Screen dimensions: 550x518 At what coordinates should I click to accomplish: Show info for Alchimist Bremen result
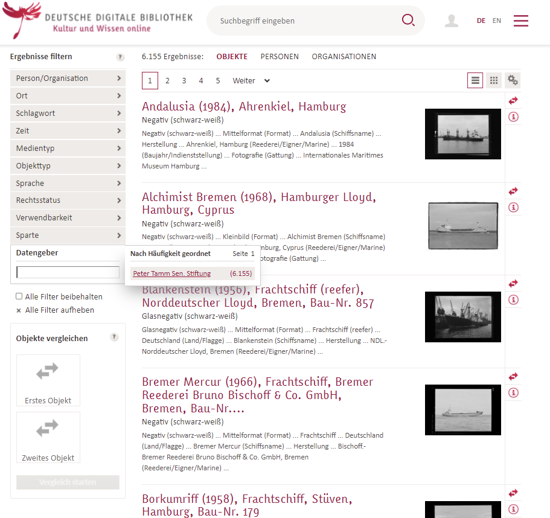coord(513,207)
